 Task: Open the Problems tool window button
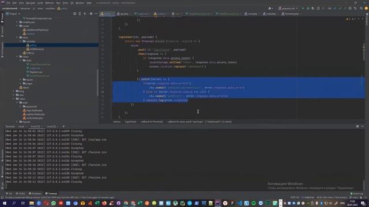tap(35, 194)
